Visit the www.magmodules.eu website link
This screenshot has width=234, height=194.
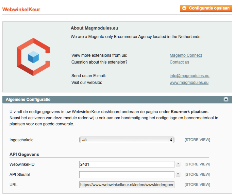pyautogui.click(x=189, y=83)
